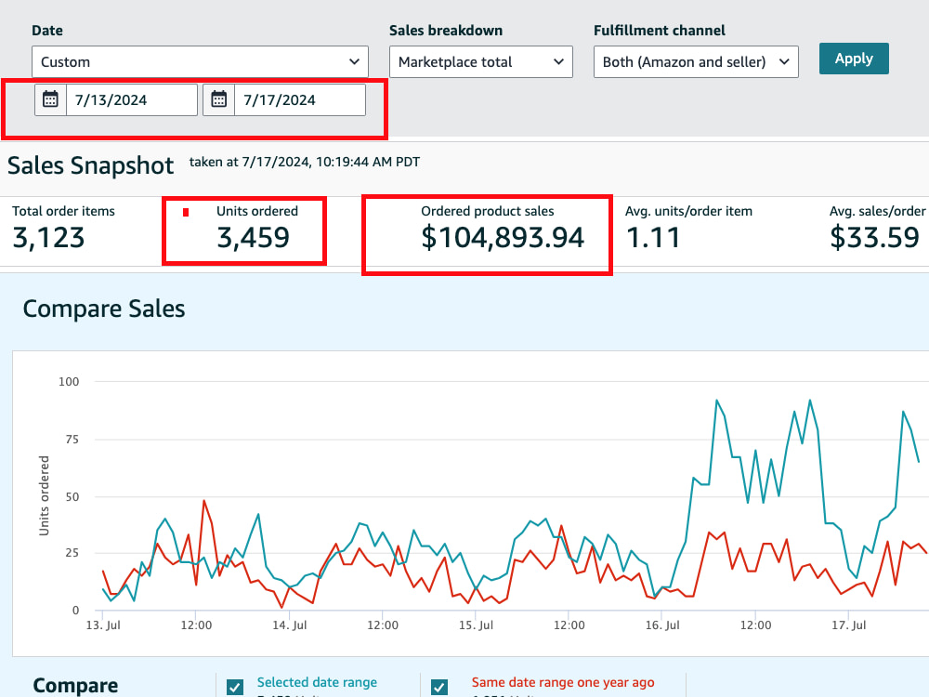Click the 7/17/2024 end date field
The width and height of the screenshot is (929, 697).
click(x=300, y=99)
